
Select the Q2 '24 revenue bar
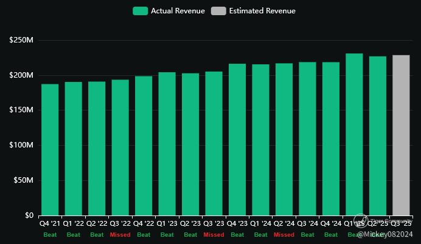284,140
